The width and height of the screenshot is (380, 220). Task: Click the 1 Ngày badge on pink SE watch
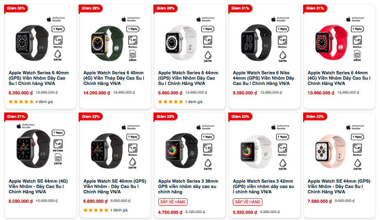(357, 137)
